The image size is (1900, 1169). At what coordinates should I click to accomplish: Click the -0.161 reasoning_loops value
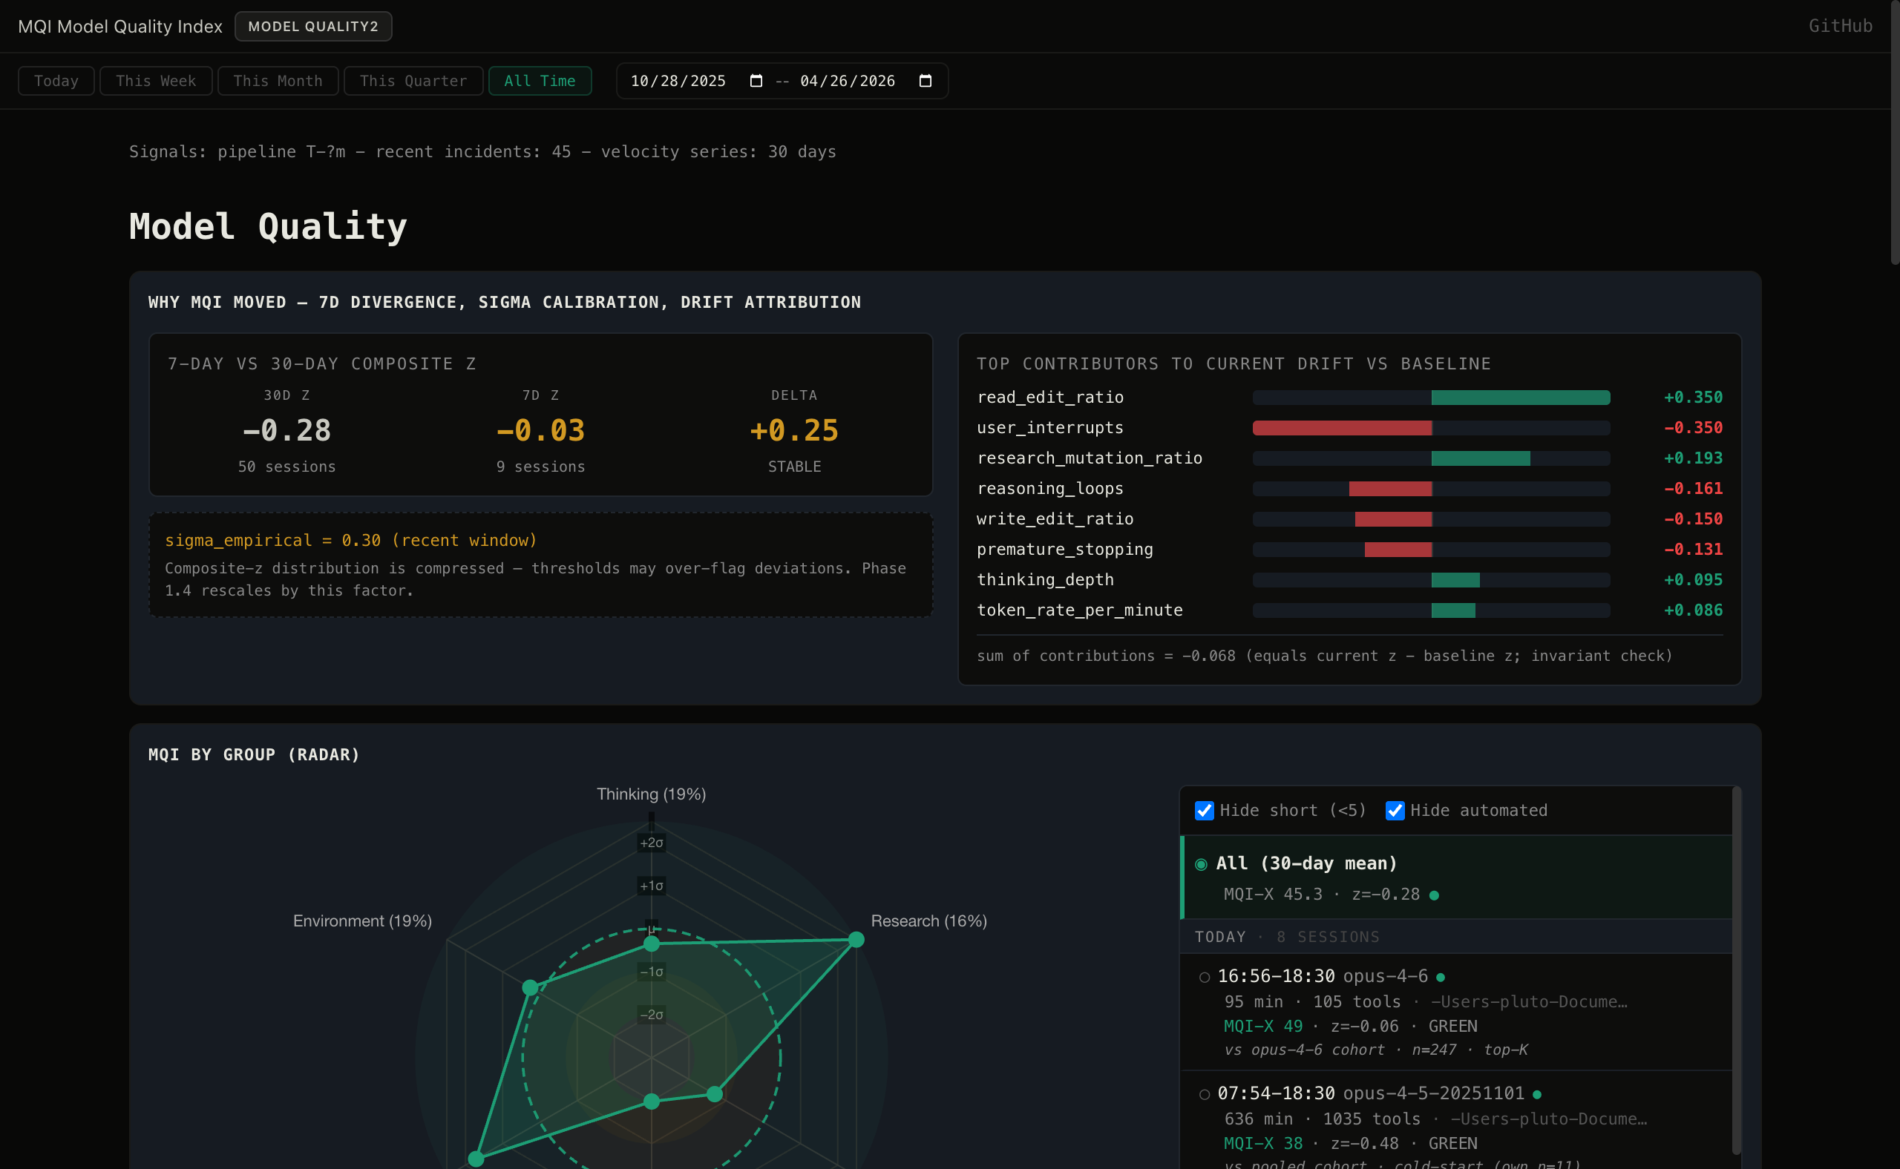pyautogui.click(x=1694, y=489)
